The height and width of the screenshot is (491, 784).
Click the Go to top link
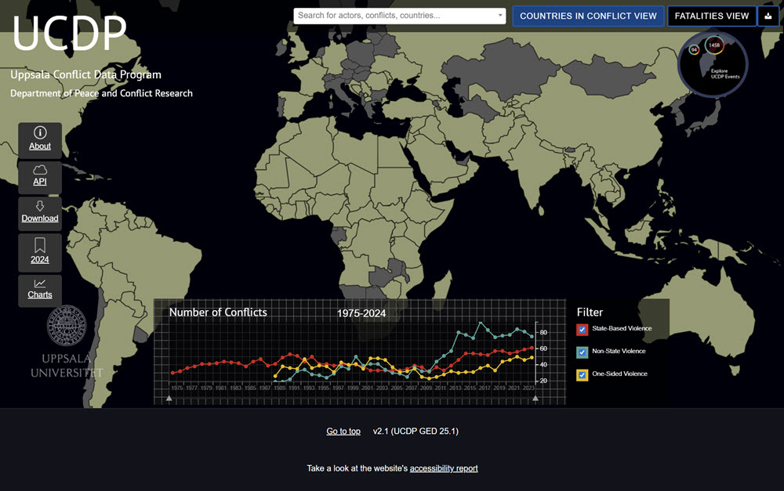pos(343,431)
